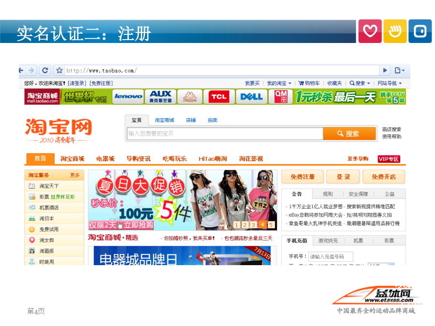This screenshot has height=326, width=435.
Task: Click the search input box
Action: coord(225,134)
